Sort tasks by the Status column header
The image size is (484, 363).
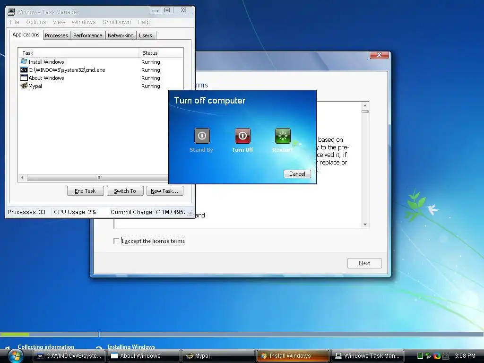[161, 53]
